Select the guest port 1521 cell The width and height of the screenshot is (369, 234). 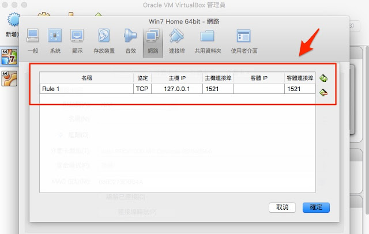(x=300, y=89)
